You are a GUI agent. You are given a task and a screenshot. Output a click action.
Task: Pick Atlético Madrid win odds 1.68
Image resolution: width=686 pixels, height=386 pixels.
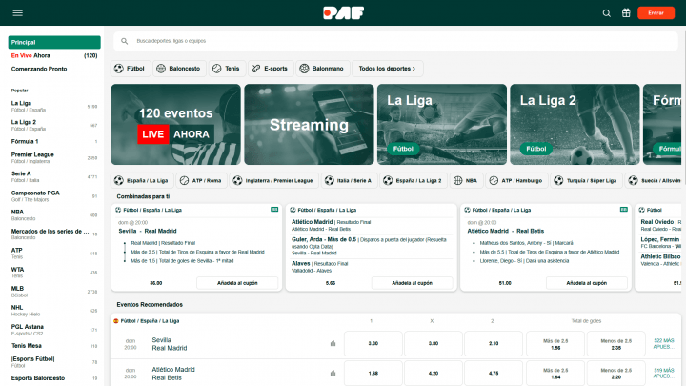pyautogui.click(x=373, y=374)
